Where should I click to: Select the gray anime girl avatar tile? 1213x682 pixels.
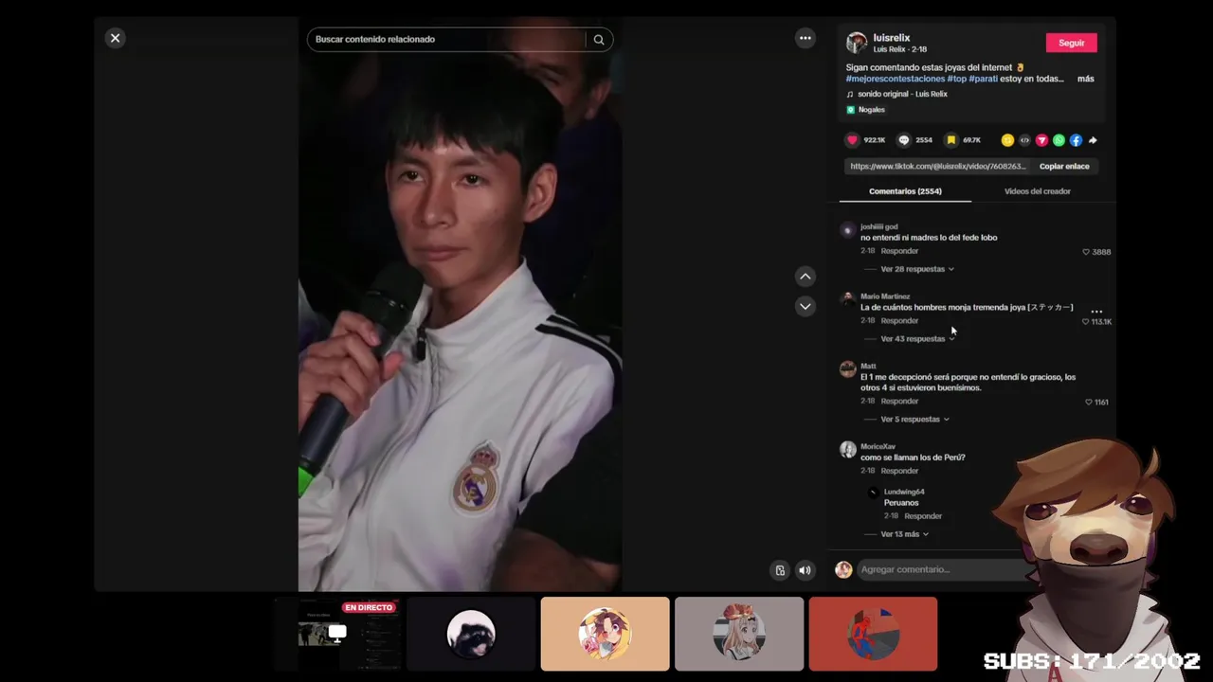pyautogui.click(x=739, y=634)
